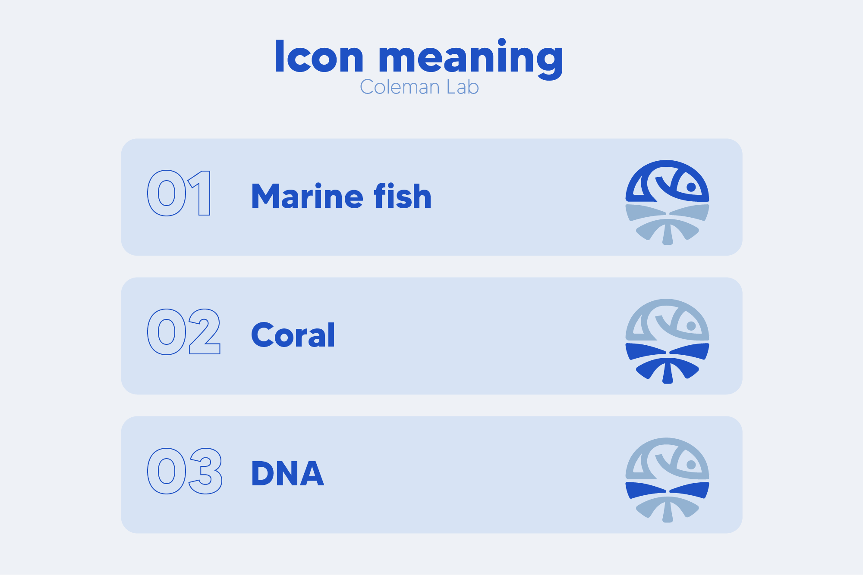
Task: Click the outlined number 01
Action: pyautogui.click(x=179, y=193)
